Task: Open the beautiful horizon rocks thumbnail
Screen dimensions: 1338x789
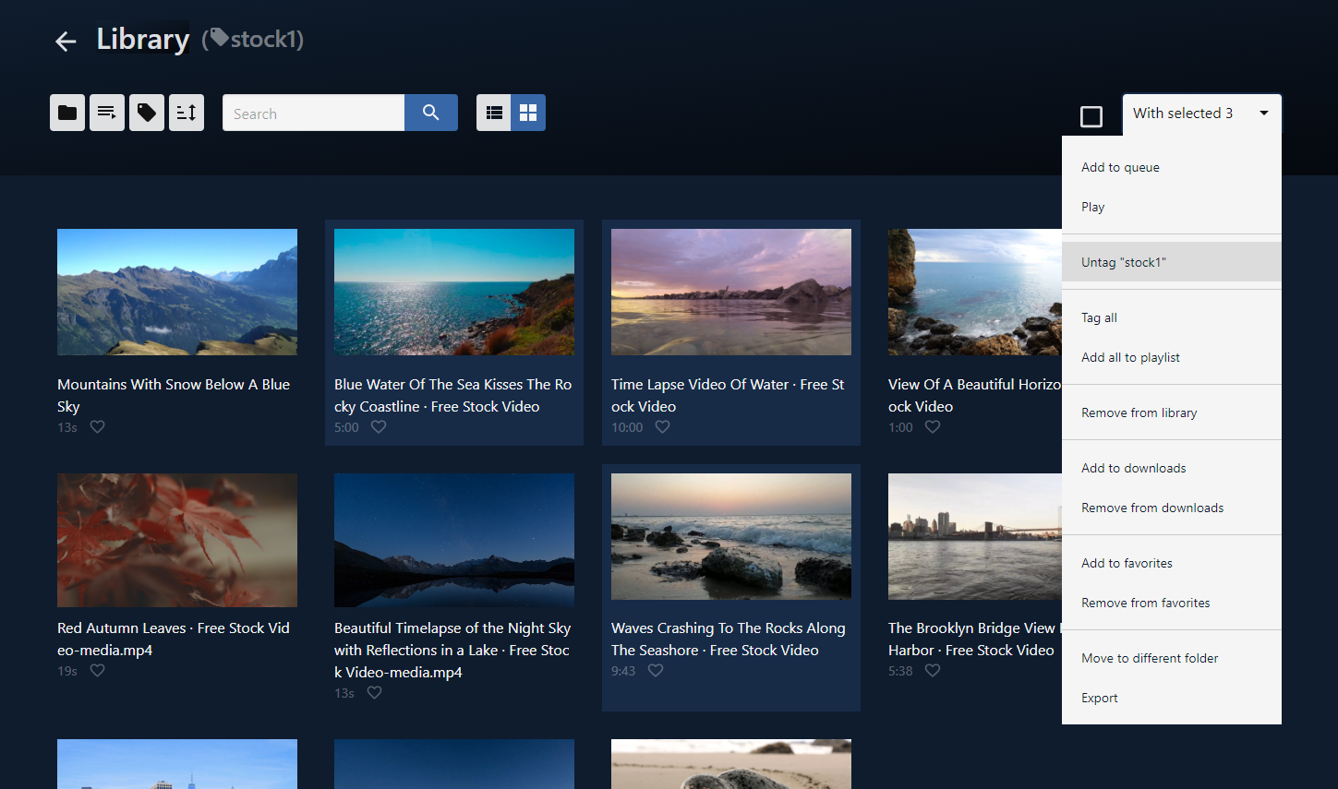Action: coord(975,292)
